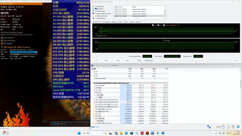Image resolution: width=242 pixels, height=136 pixels.
Task: Open the floppy-disk app icon on taskbar
Action: pos(152,133)
